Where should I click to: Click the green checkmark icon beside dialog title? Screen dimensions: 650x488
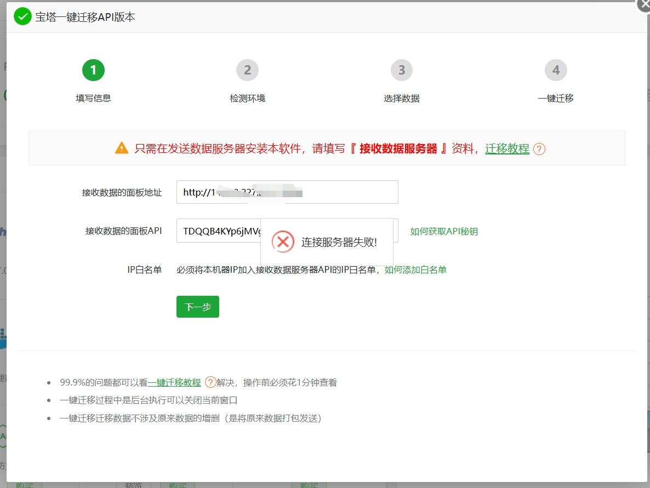point(22,16)
